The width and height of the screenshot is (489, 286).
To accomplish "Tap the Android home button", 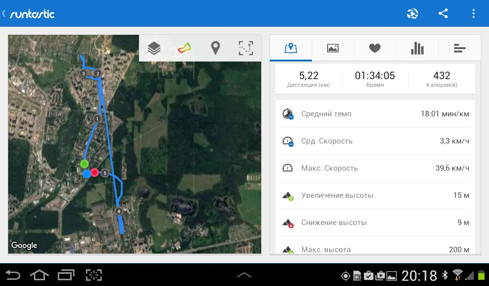I will (x=39, y=275).
